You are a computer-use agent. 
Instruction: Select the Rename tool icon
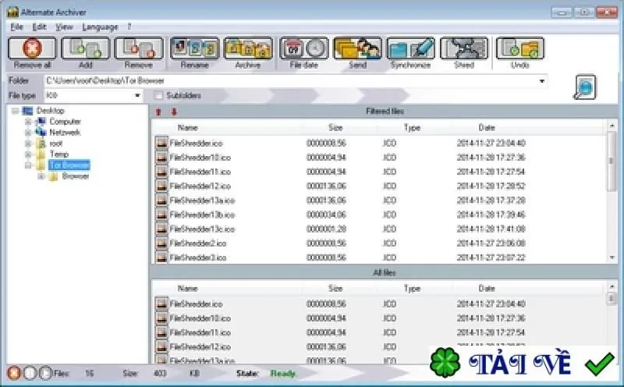[194, 48]
